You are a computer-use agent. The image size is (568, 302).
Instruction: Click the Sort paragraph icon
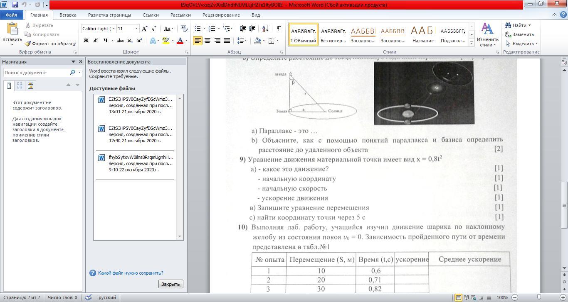tap(265, 29)
